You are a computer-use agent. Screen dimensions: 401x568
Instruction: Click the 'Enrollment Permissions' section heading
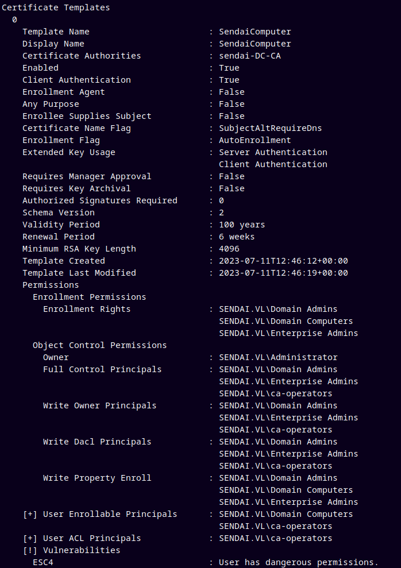[x=89, y=297]
